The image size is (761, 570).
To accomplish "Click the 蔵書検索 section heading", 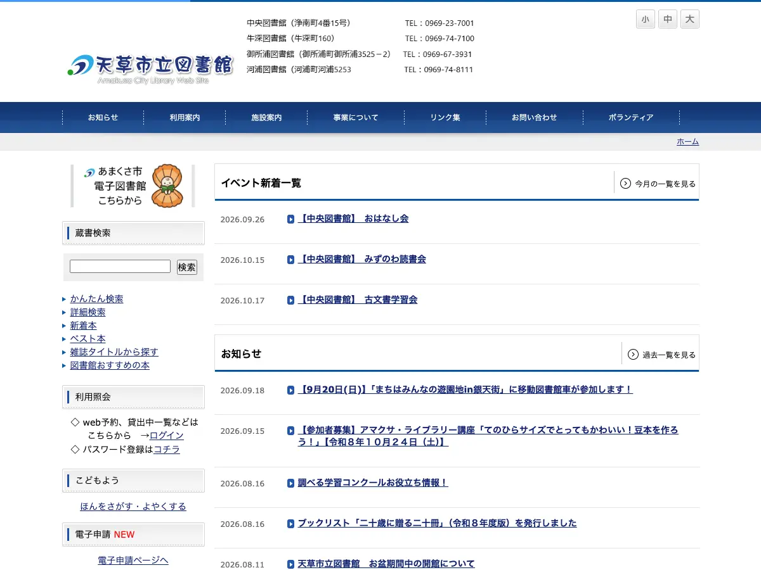I will point(133,233).
